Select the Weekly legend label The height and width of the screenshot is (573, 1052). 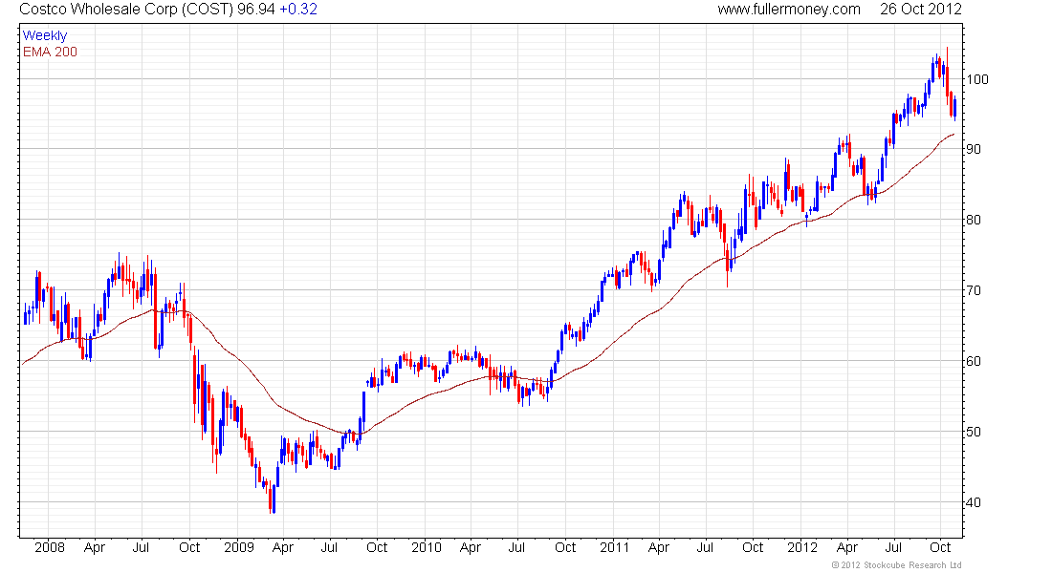pos(45,35)
